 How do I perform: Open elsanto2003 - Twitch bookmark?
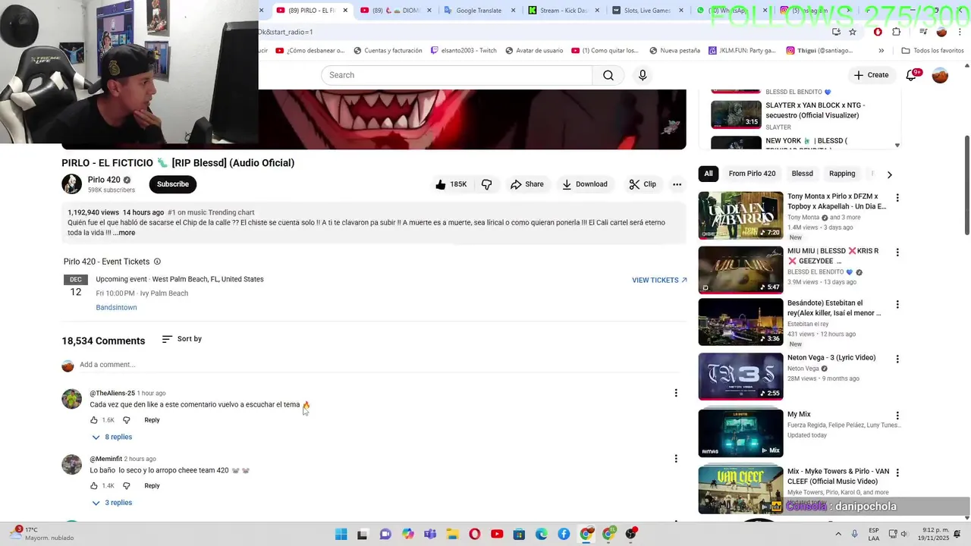click(464, 51)
